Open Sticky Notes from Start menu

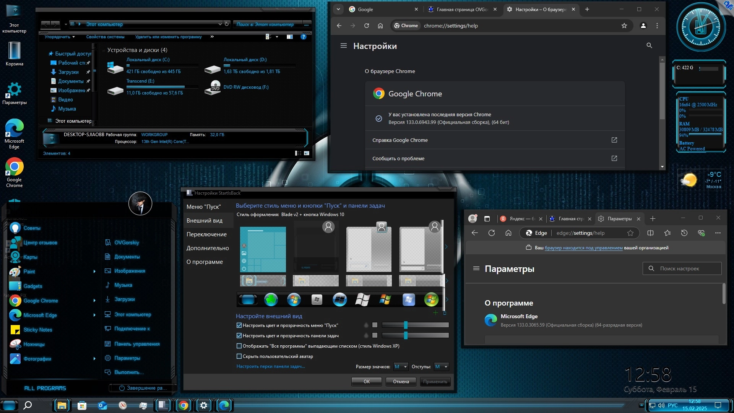point(37,330)
